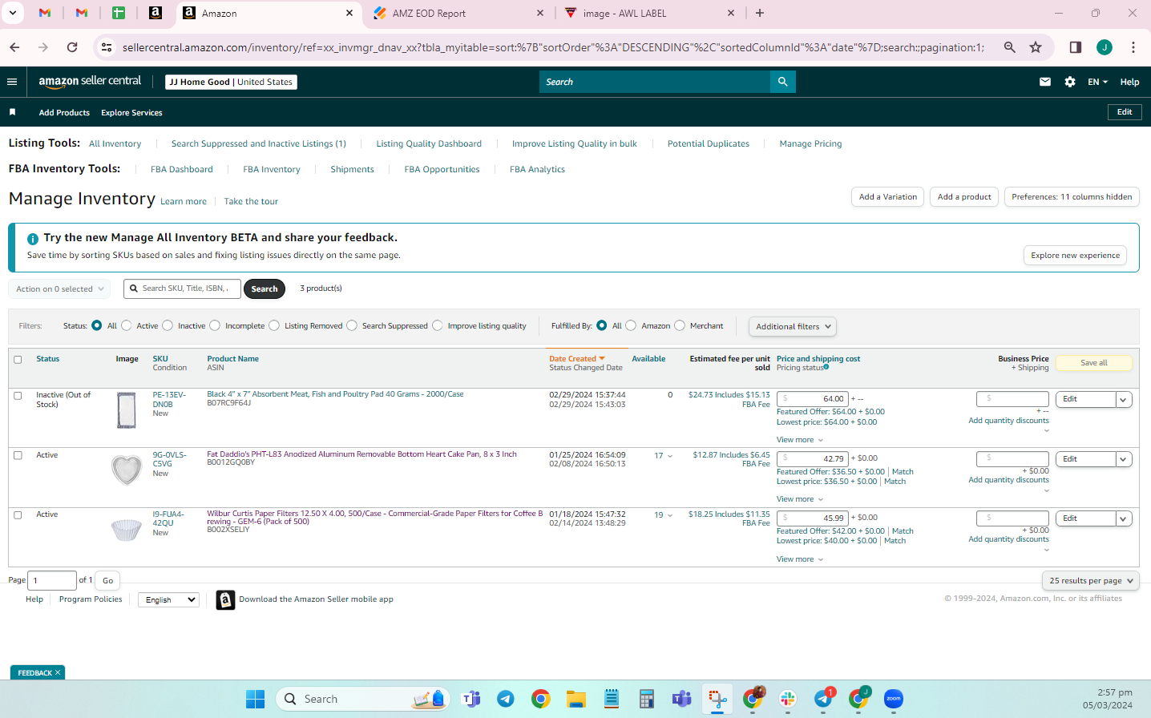Open Preferences: 11 columns hidden
Image resolution: width=1151 pixels, height=718 pixels.
pos(1072,197)
